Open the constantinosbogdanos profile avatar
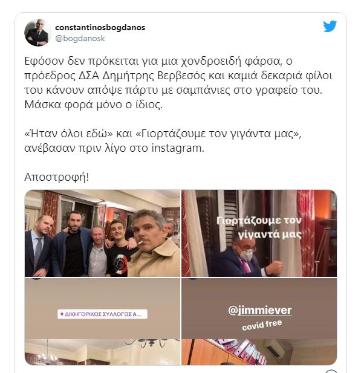The height and width of the screenshot is (373, 361). point(38,33)
